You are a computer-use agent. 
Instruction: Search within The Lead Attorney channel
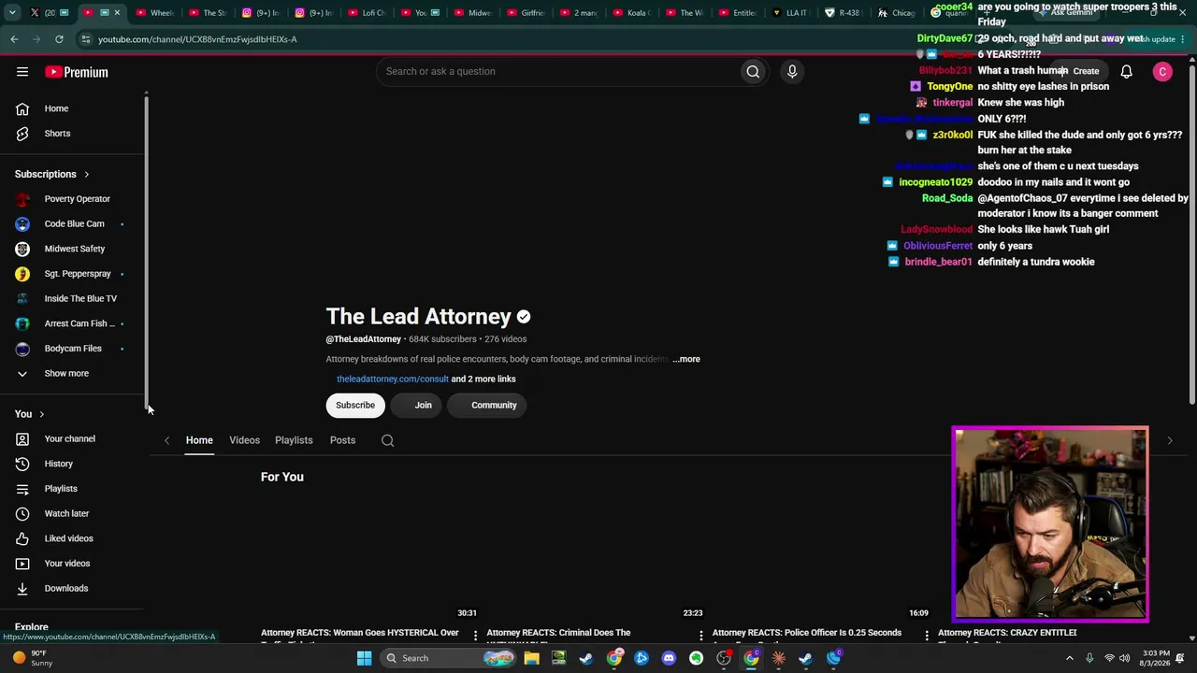click(x=388, y=440)
